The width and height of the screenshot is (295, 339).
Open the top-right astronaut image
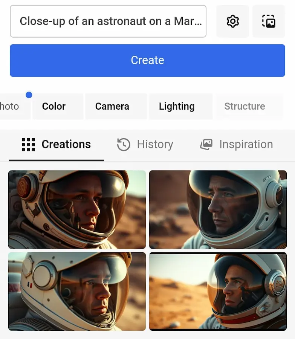tap(218, 209)
